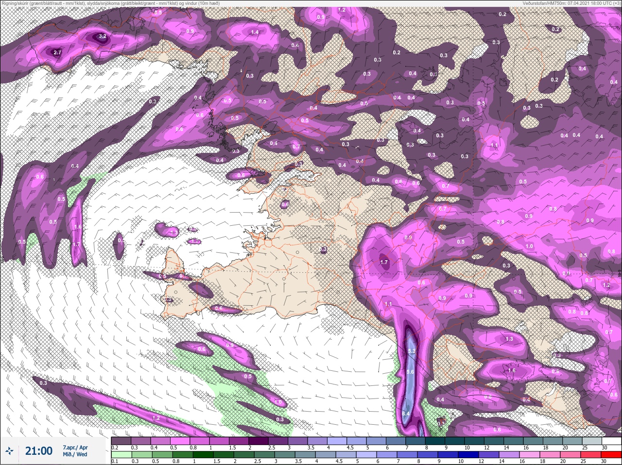The width and height of the screenshot is (622, 465).
Task: Pick the red swatch after 30 in lower legend
Action: [611, 455]
